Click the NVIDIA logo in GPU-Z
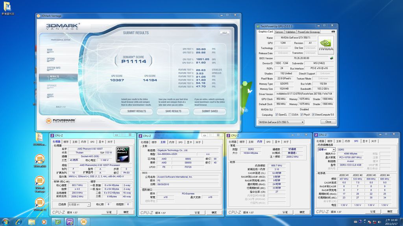The width and height of the screenshot is (403, 226). (x=326, y=46)
